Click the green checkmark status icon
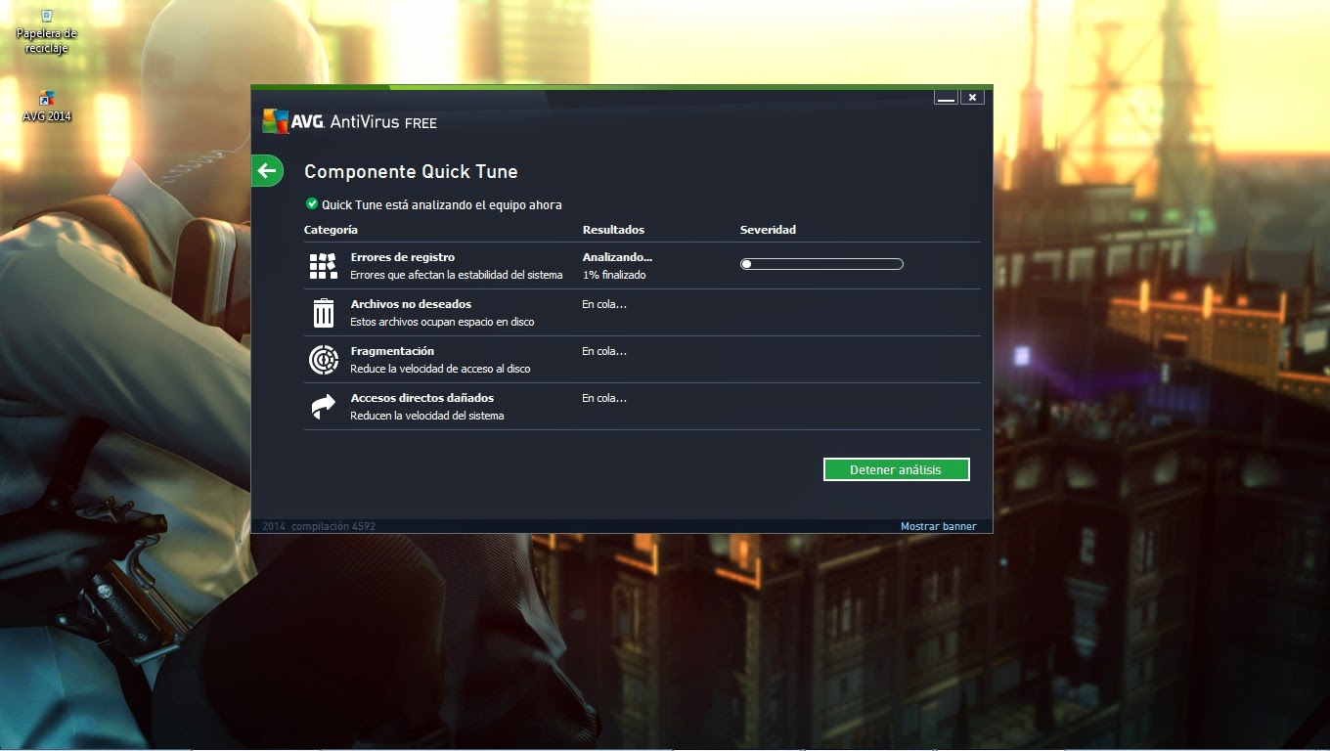 (311, 203)
